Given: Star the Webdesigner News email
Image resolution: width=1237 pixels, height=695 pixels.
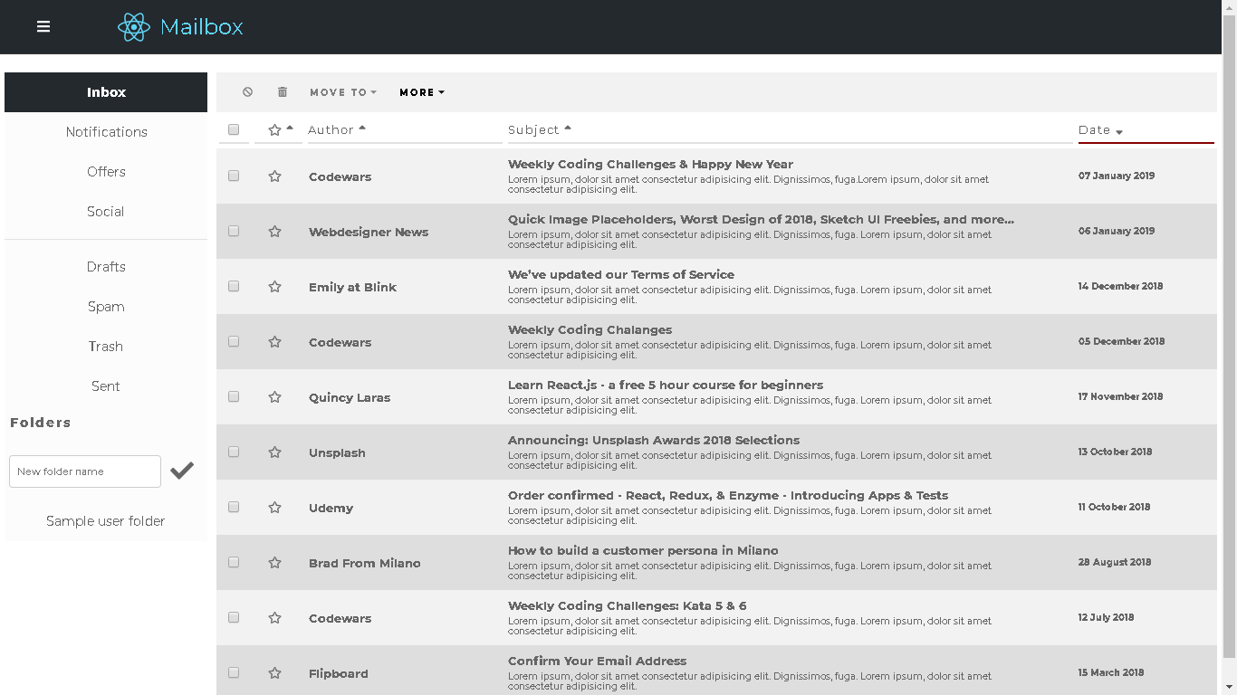Looking at the screenshot, I should (x=274, y=232).
